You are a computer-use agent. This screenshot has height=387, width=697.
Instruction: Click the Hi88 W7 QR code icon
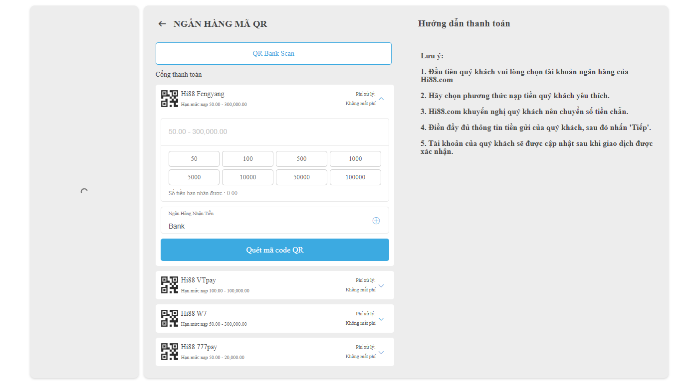point(170,318)
